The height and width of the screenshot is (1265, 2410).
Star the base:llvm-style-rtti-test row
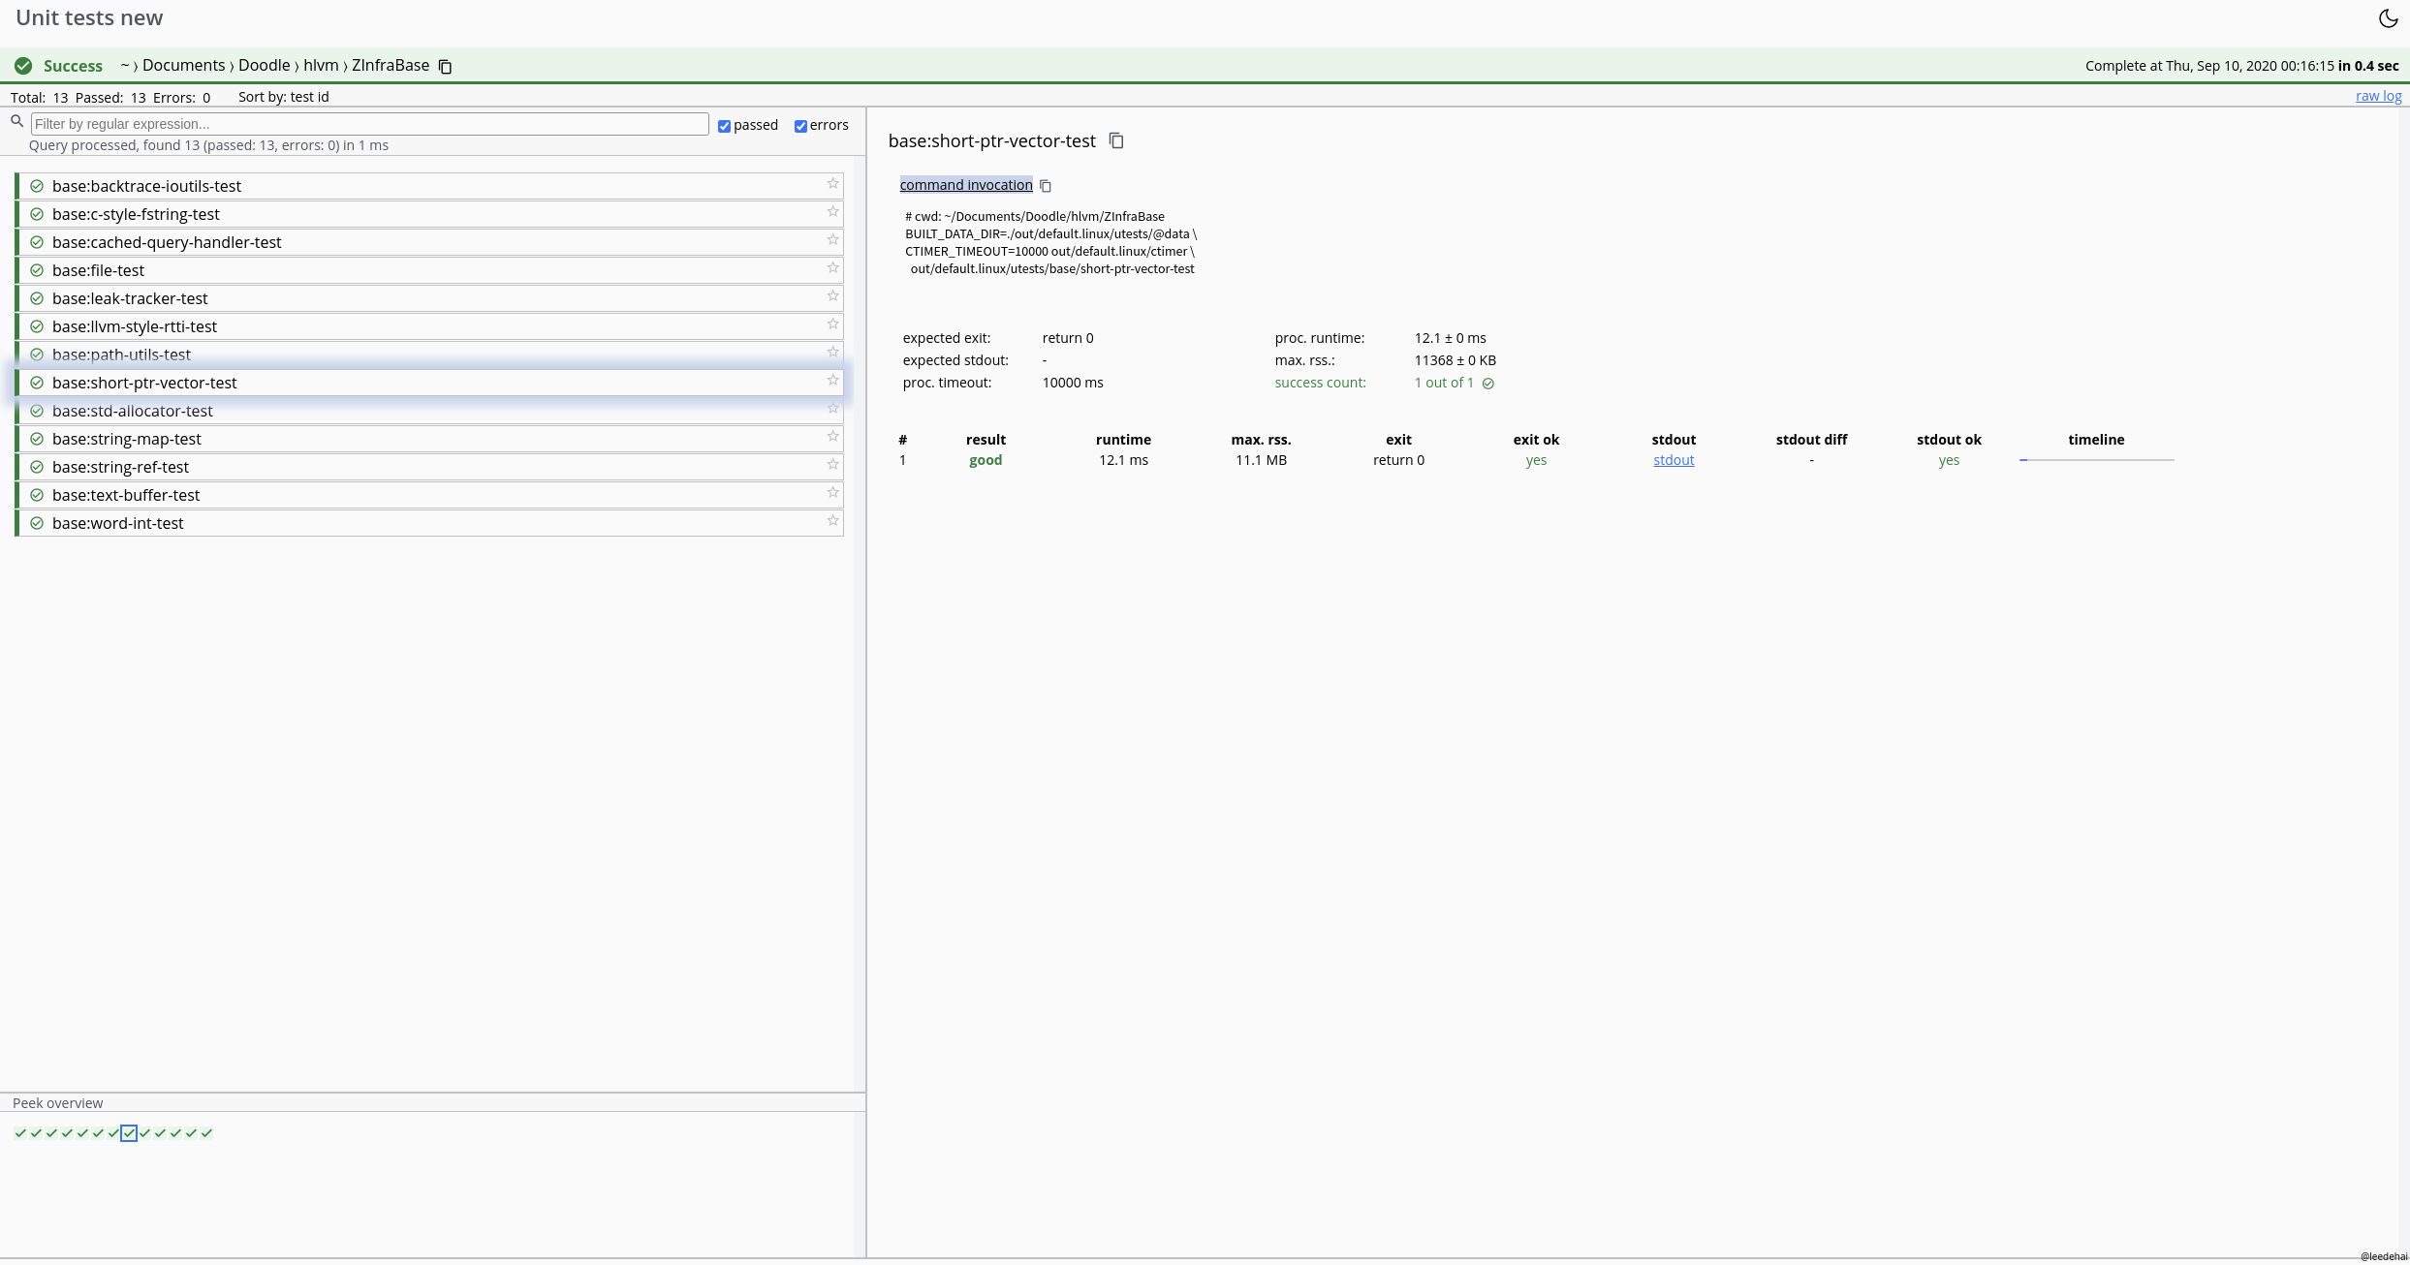(832, 324)
